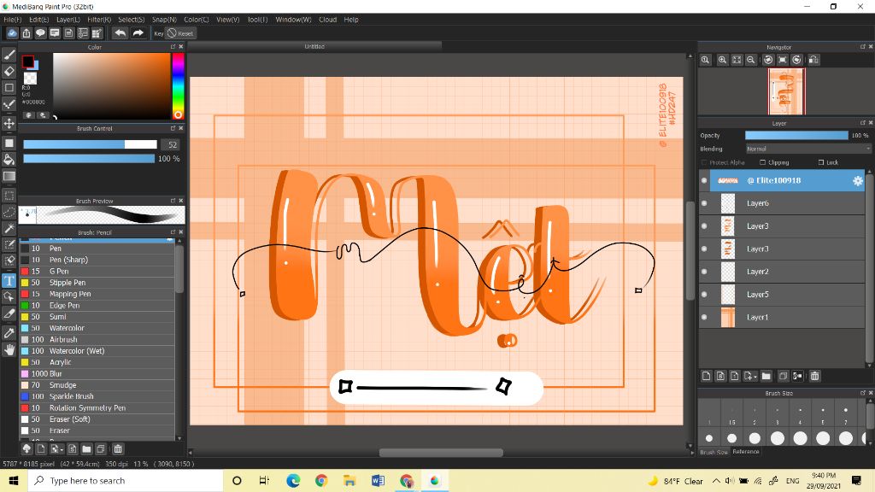This screenshot has height=492, width=875.
Task: Float the Navigator panel with undock icon
Action: point(863,47)
